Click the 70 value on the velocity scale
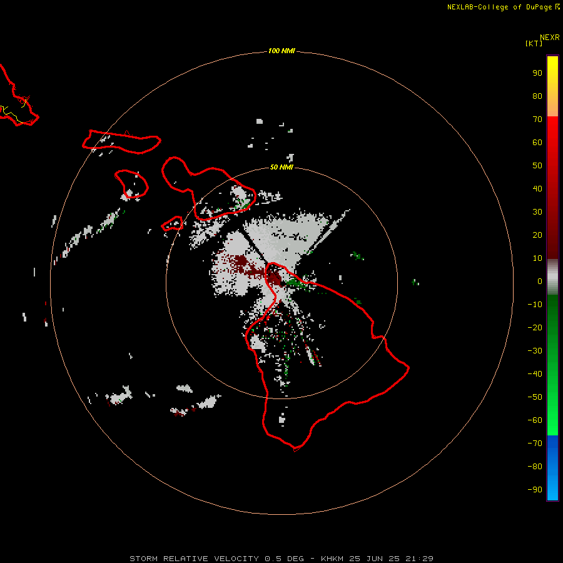 pyautogui.click(x=537, y=119)
